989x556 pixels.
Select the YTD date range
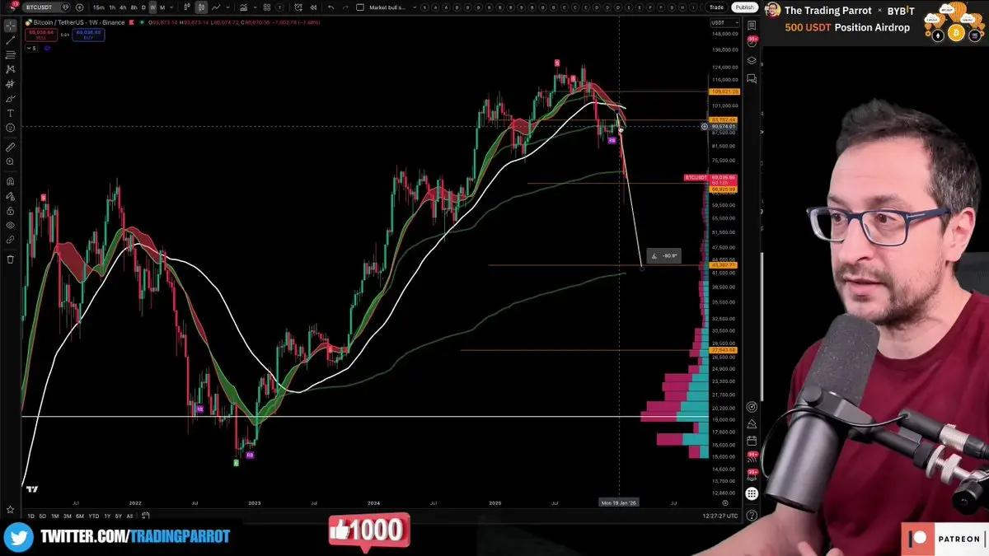click(94, 516)
